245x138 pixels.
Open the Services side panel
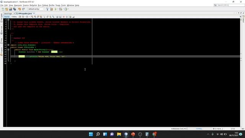point(2,30)
